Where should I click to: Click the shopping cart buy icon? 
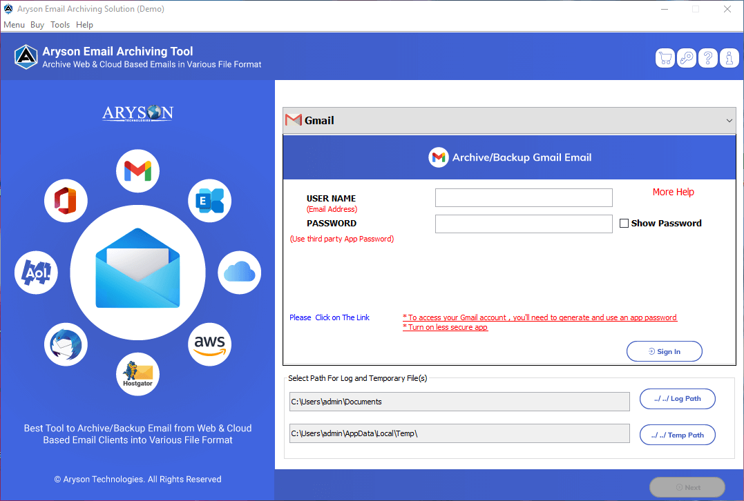(x=665, y=59)
